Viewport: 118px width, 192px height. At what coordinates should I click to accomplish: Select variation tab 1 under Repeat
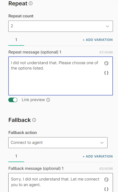16,40
